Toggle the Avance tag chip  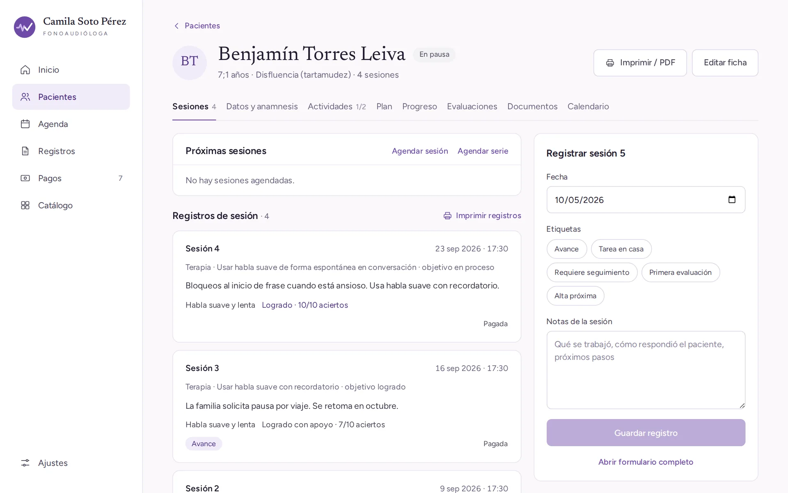click(566, 249)
